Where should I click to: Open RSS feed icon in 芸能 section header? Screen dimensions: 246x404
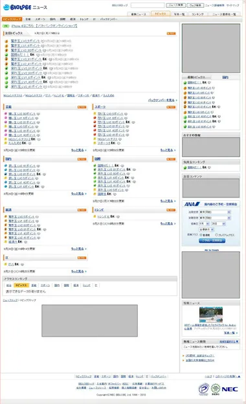point(82,107)
